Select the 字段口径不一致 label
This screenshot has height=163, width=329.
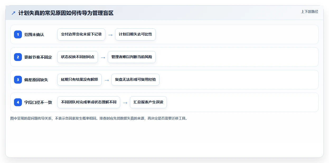(x=38, y=102)
